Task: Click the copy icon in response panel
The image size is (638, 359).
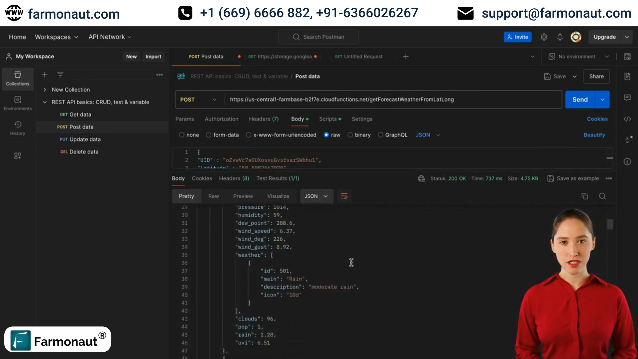Action: coord(585,196)
